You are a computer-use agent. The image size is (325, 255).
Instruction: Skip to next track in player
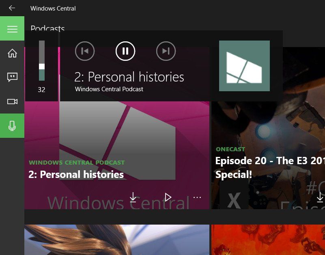[x=166, y=51]
